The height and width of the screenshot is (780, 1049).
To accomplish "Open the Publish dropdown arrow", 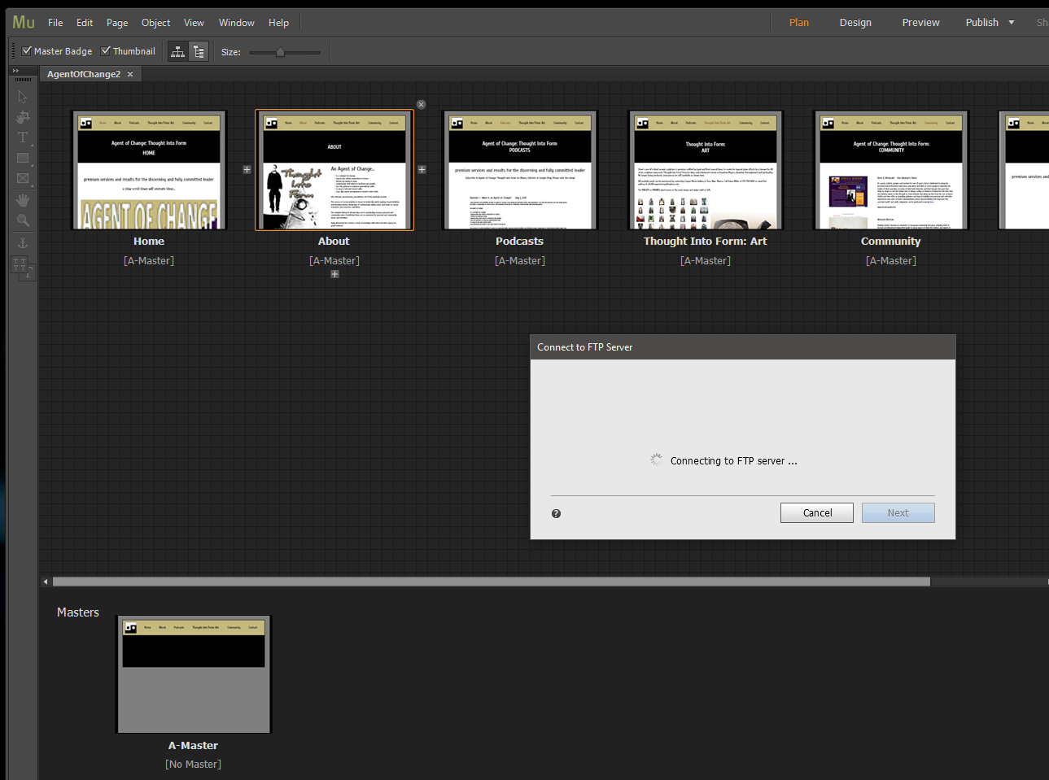I will (x=1012, y=23).
